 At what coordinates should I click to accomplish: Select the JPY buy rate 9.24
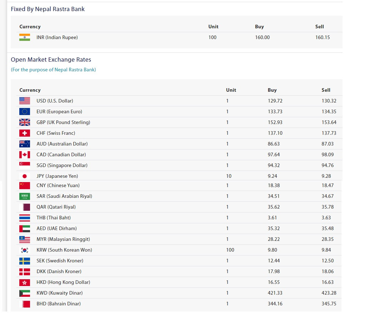point(272,176)
